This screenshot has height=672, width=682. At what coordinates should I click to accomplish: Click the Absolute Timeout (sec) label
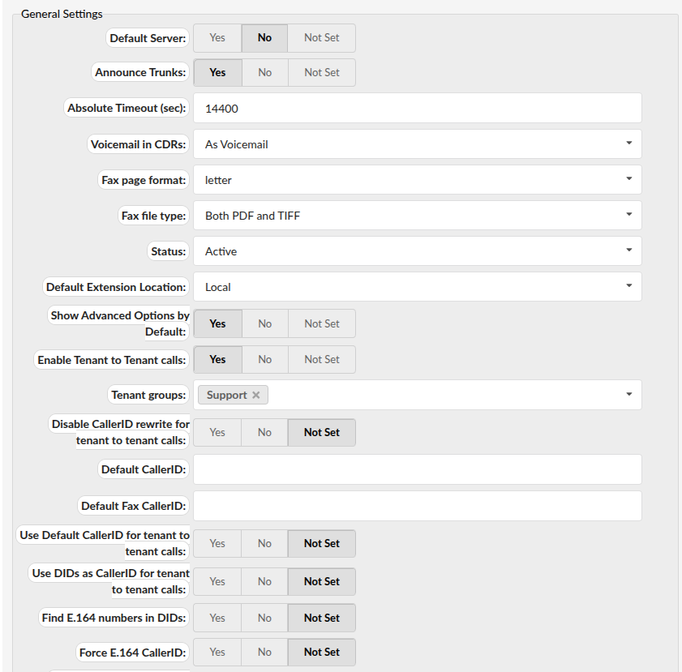point(127,108)
